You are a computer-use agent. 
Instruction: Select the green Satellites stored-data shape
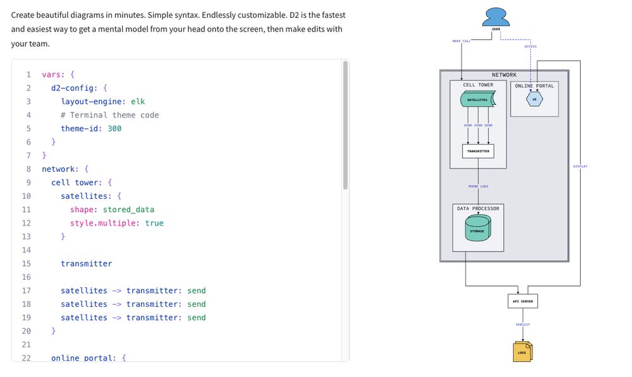click(x=478, y=99)
